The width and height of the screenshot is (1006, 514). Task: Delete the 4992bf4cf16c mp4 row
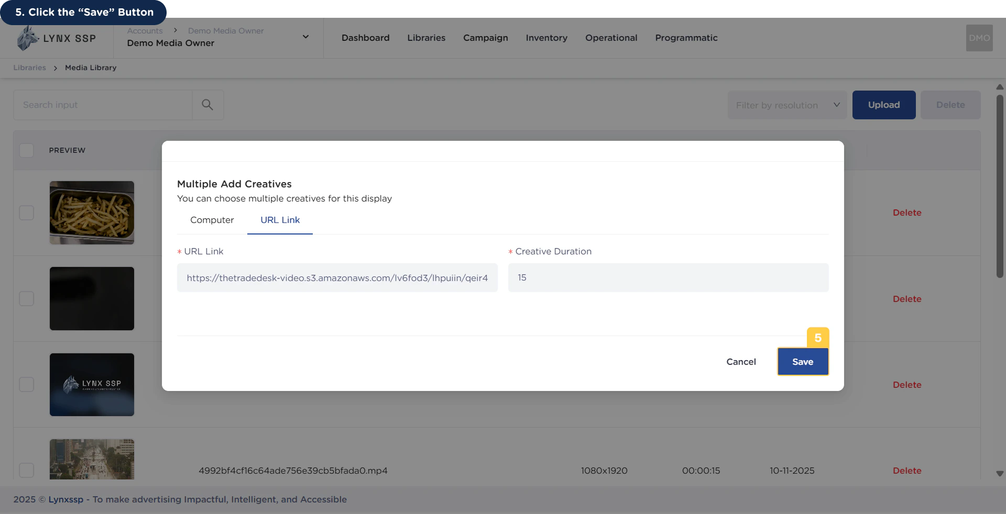pos(907,471)
